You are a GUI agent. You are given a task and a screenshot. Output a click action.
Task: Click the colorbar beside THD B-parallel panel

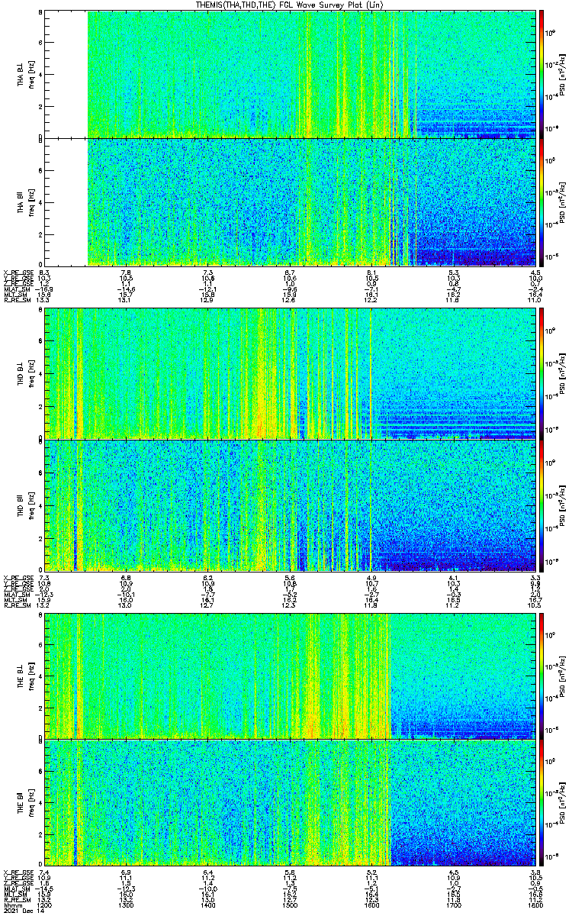click(x=542, y=505)
